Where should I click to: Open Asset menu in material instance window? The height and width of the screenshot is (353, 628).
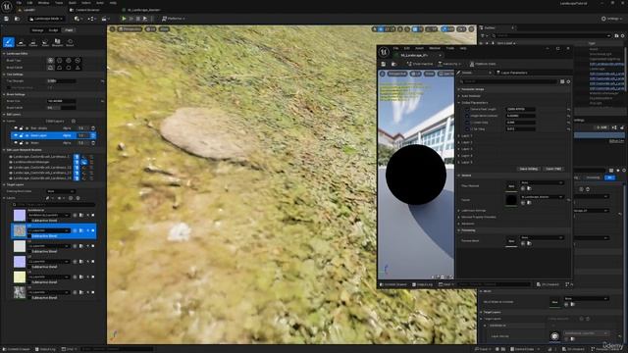click(x=419, y=48)
